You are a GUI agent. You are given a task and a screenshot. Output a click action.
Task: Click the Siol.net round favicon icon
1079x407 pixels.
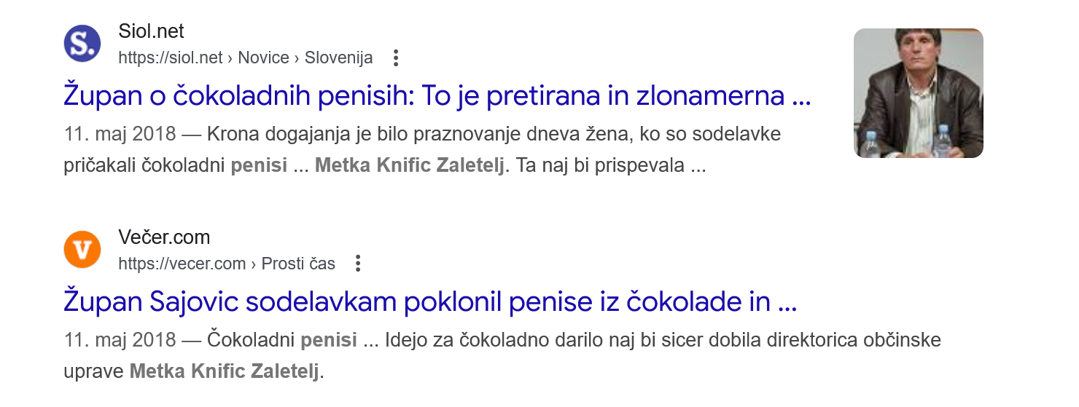pyautogui.click(x=82, y=44)
